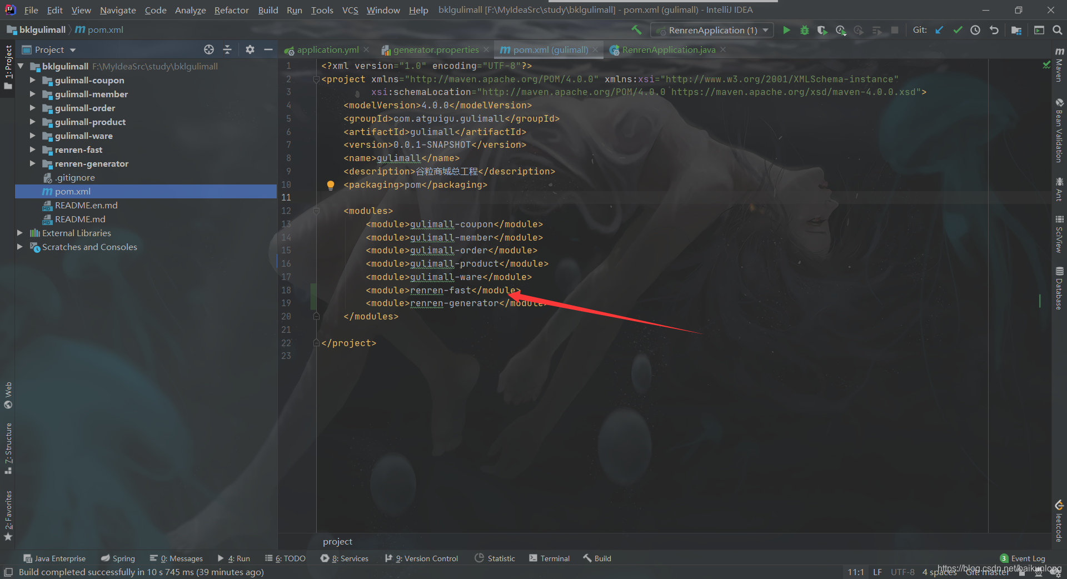Click the Build Project hammer icon
The image size is (1067, 579).
tap(636, 30)
